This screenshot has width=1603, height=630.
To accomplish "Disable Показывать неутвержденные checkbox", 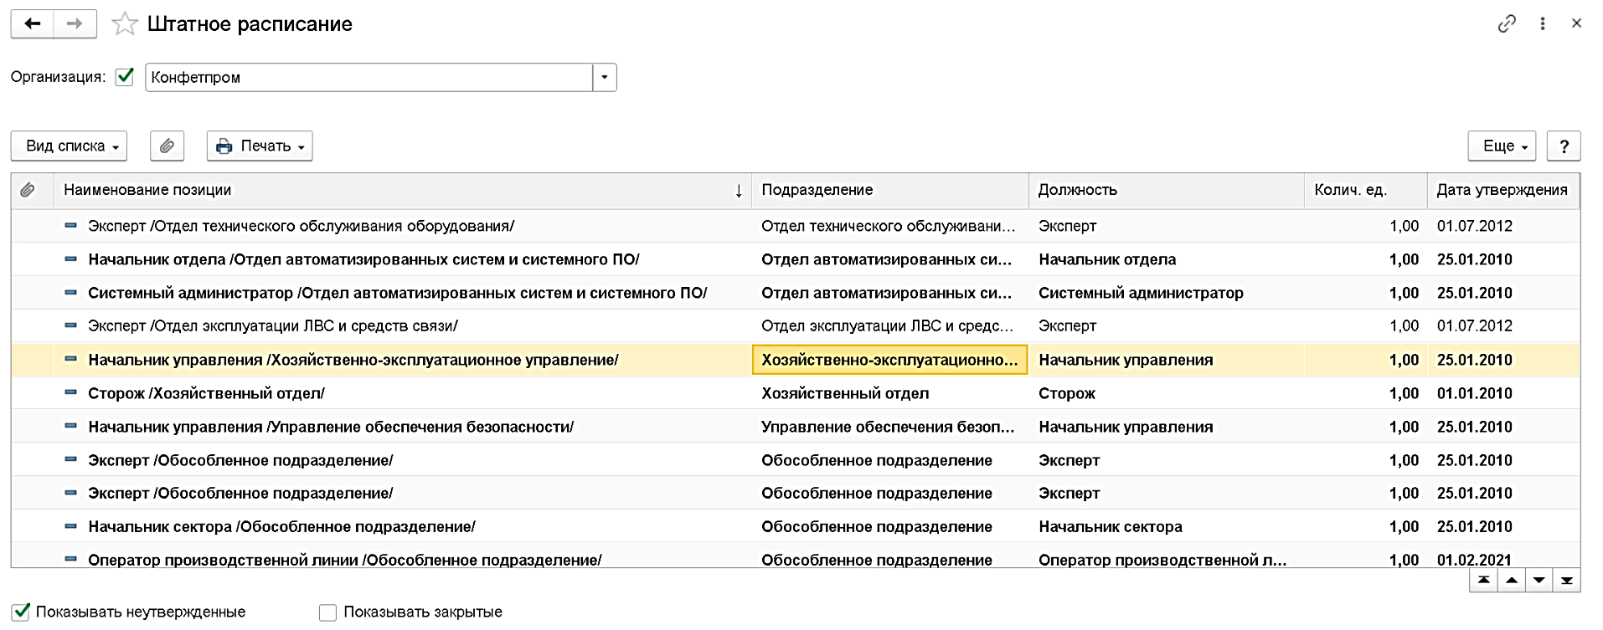I will (20, 612).
